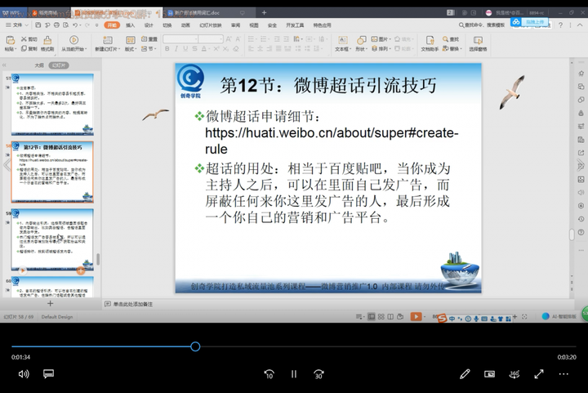The image size is (588, 393).
Task: Toggle underline formatting
Action: point(185,49)
